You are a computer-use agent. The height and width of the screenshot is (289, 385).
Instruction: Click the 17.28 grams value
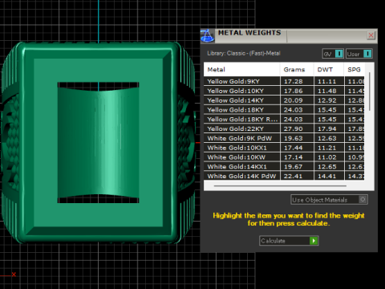coord(294,81)
